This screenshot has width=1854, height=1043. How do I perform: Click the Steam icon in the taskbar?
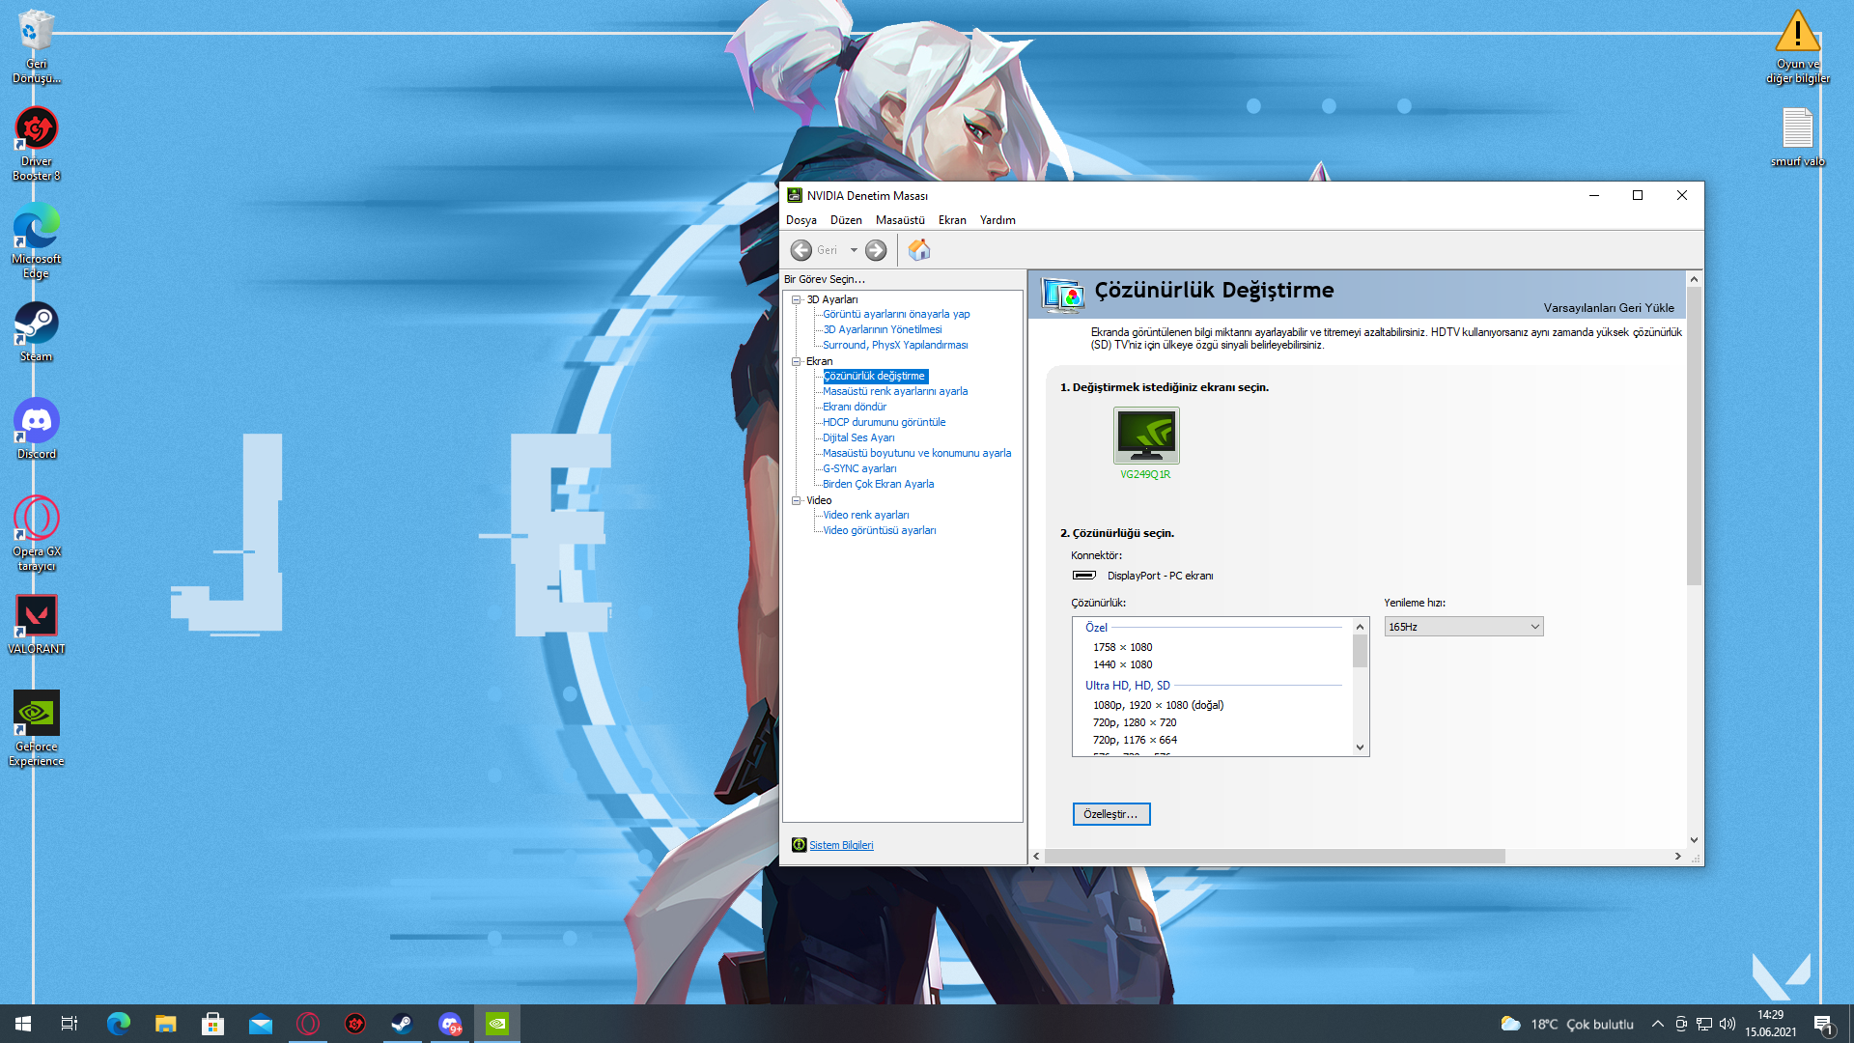[402, 1024]
